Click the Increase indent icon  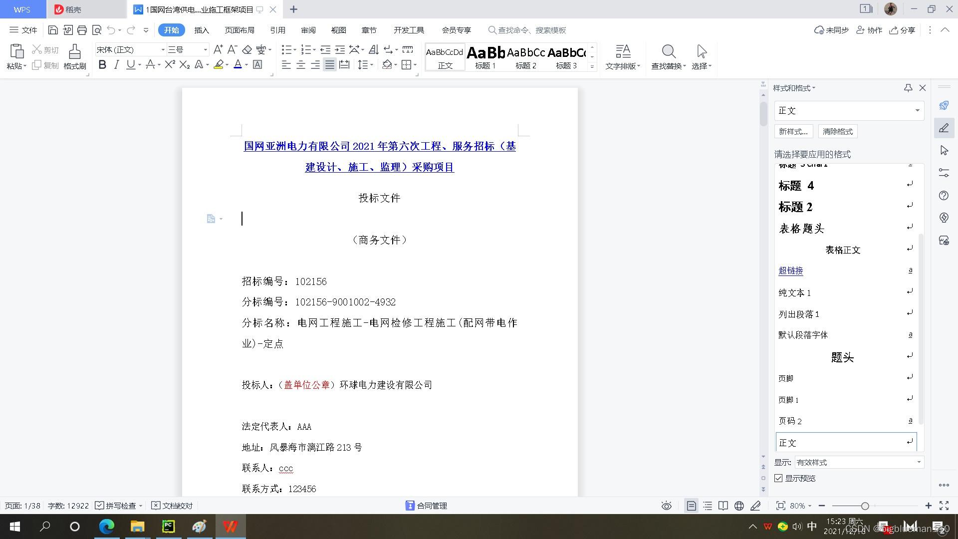click(340, 49)
